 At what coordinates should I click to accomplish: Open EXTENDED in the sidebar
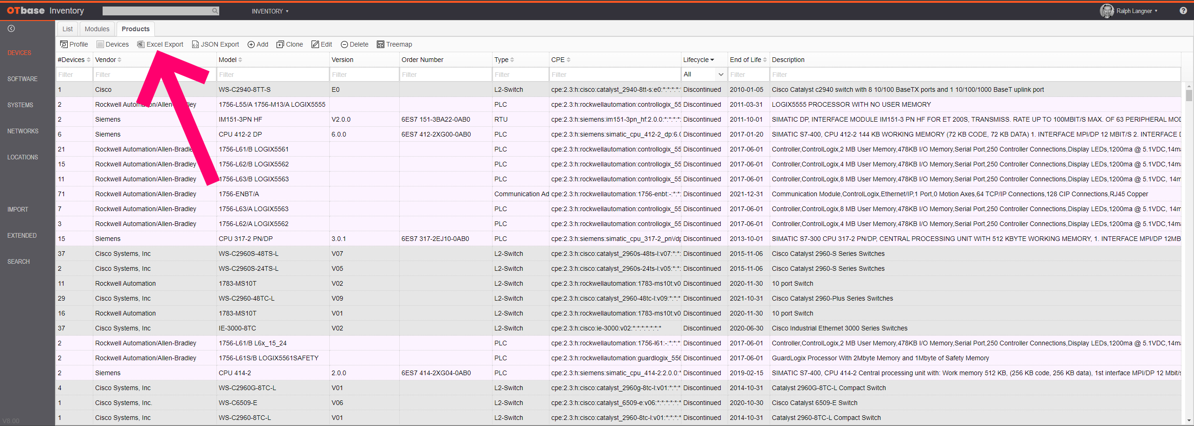[22, 235]
